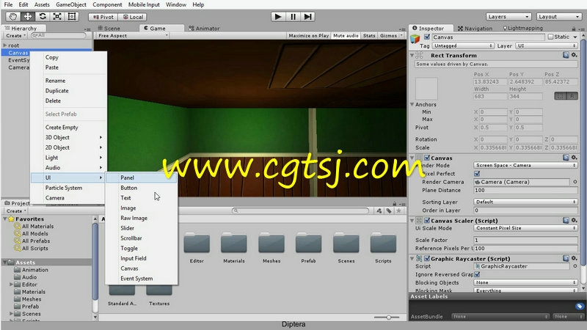
Task: Open the Layout dropdown
Action: pyautogui.click(x=558, y=17)
